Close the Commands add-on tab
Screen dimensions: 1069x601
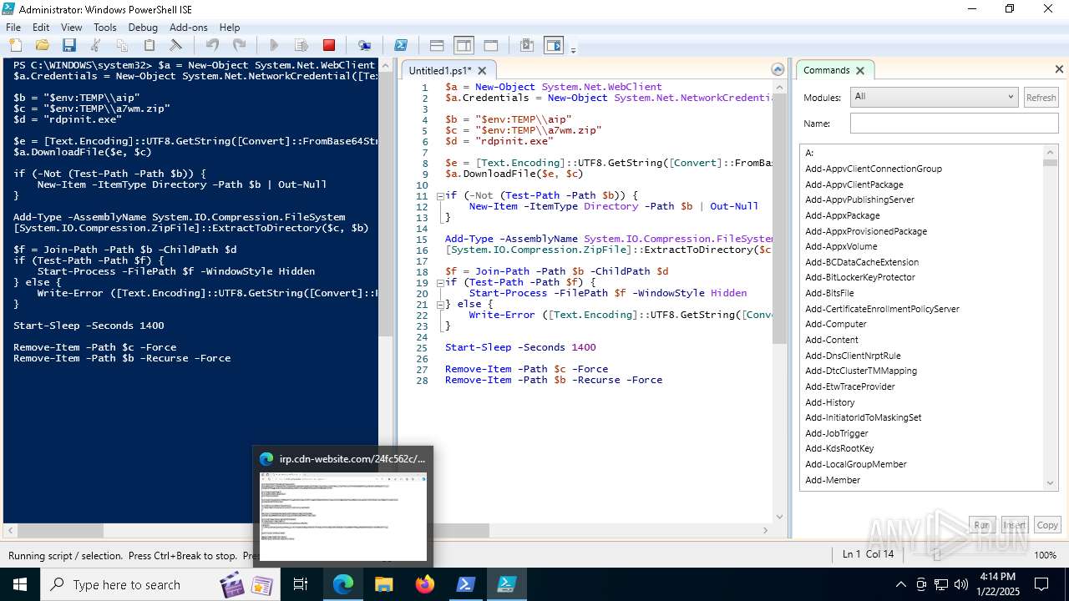[860, 70]
